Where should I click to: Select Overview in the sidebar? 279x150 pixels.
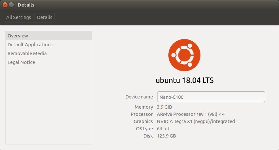[x=49, y=36]
